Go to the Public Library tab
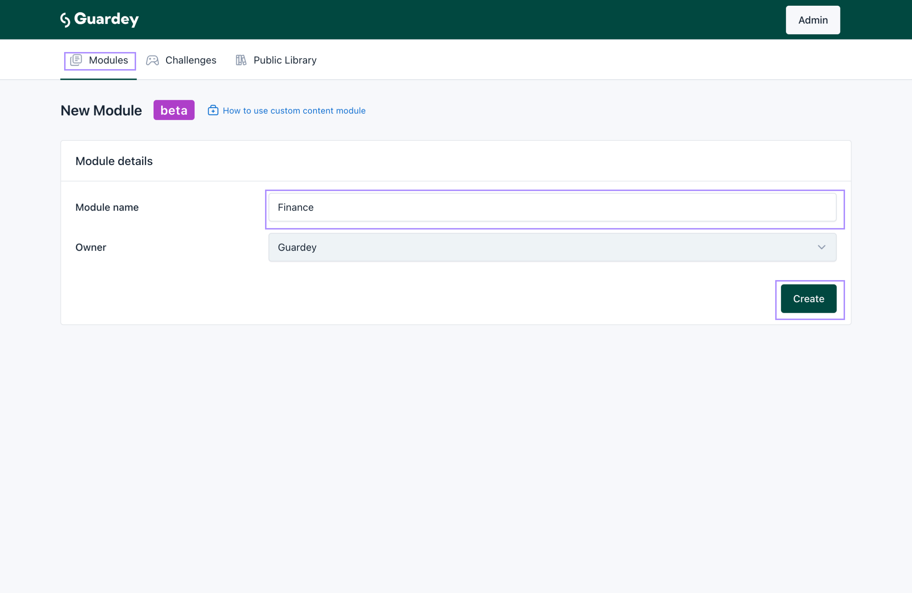Viewport: 912px width, 593px height. pos(285,60)
